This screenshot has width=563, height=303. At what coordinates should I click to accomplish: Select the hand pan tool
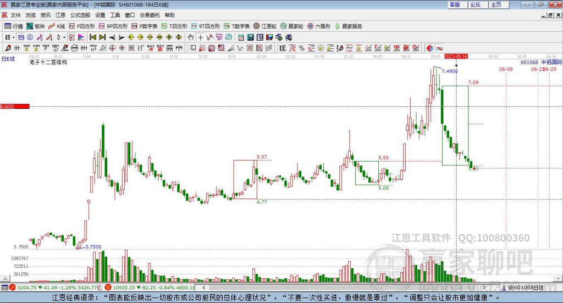tap(191, 37)
